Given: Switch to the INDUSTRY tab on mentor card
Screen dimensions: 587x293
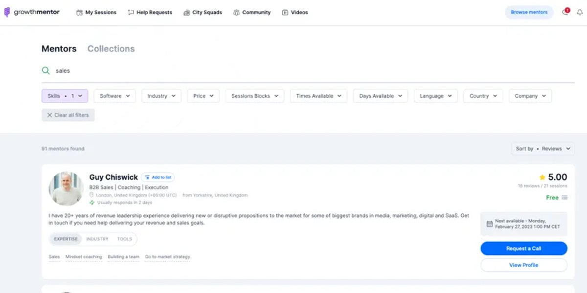Looking at the screenshot, I should tap(97, 239).
